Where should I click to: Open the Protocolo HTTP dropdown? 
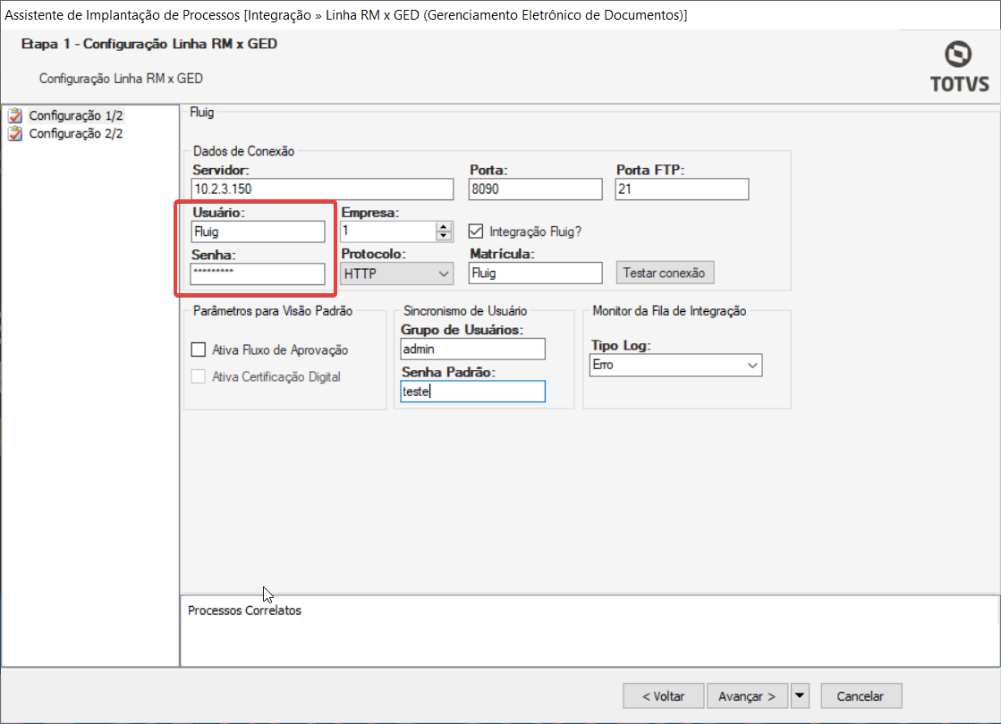396,274
